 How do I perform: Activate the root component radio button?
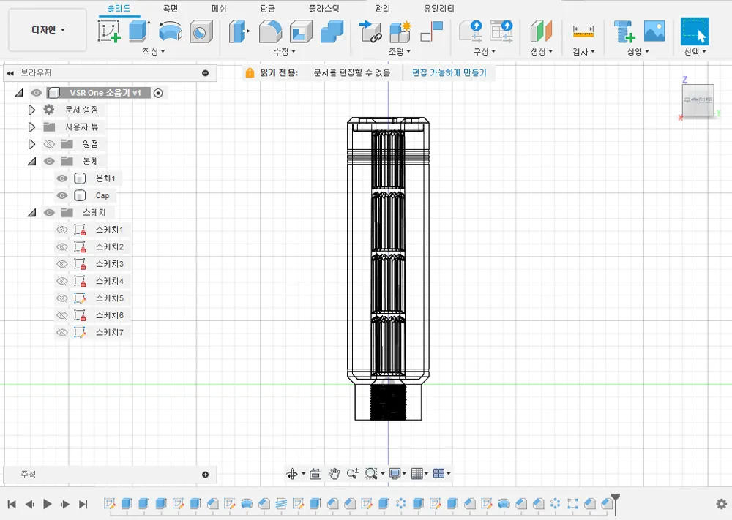pyautogui.click(x=158, y=93)
